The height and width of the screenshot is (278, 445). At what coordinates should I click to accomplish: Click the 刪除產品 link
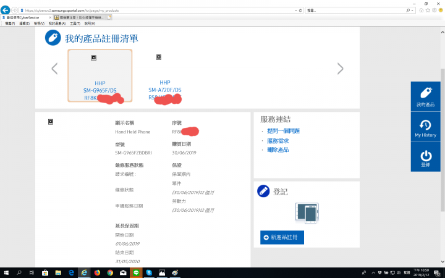click(x=278, y=150)
